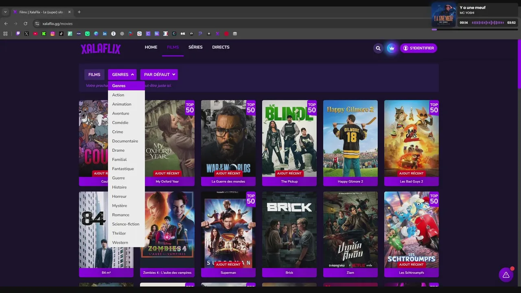The image size is (521, 293).
Task: Go to the HOME nav tab
Action: 151,47
